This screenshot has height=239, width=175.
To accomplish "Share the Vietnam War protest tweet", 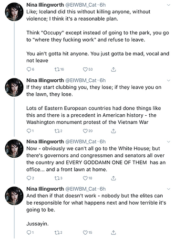I will (113, 131).
